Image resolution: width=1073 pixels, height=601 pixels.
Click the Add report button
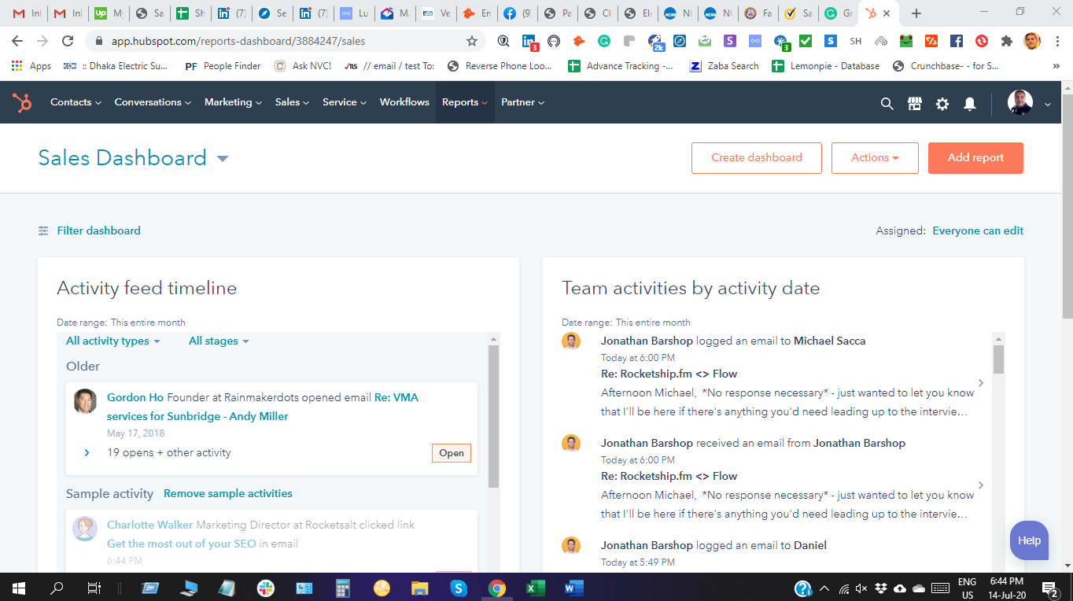[x=975, y=157]
